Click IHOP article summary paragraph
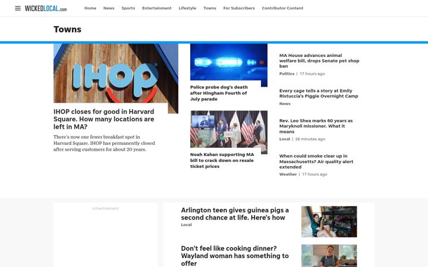 tap(104, 143)
